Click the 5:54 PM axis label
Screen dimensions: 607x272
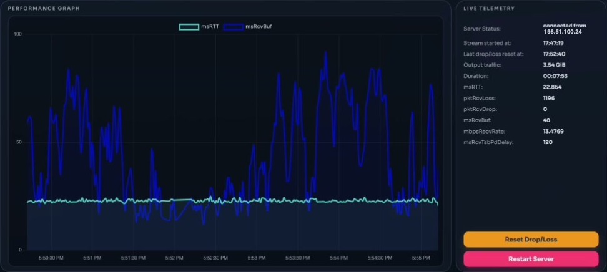[x=338, y=258]
